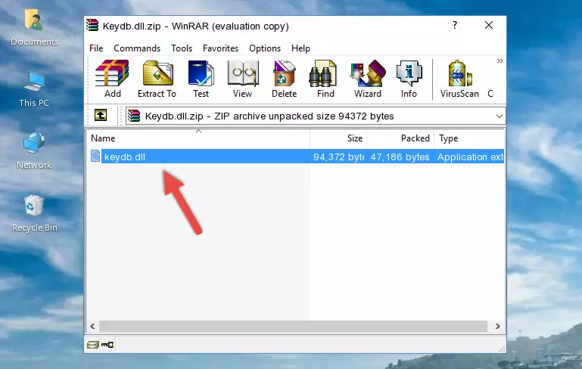Select Recycle Bin desktop icon
The width and height of the screenshot is (582, 369).
(34, 214)
